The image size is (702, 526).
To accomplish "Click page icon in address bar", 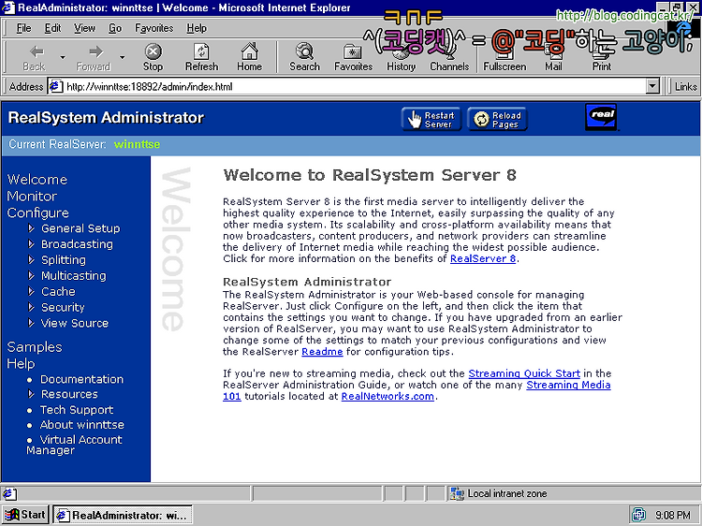I will (x=55, y=86).
